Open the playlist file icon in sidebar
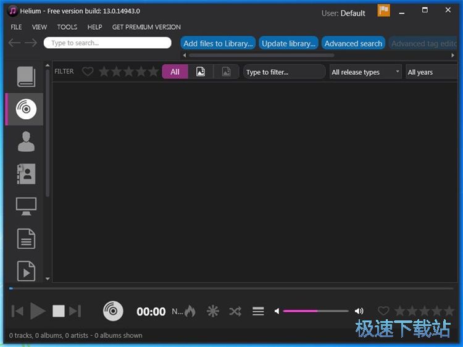This screenshot has width=463, height=347. (x=26, y=270)
